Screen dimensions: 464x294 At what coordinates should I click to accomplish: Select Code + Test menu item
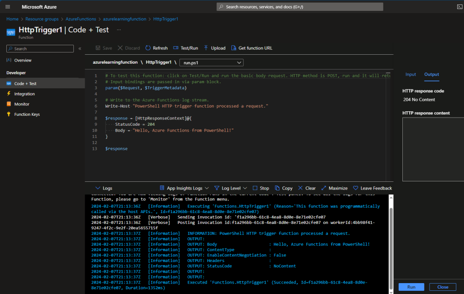tap(42, 84)
